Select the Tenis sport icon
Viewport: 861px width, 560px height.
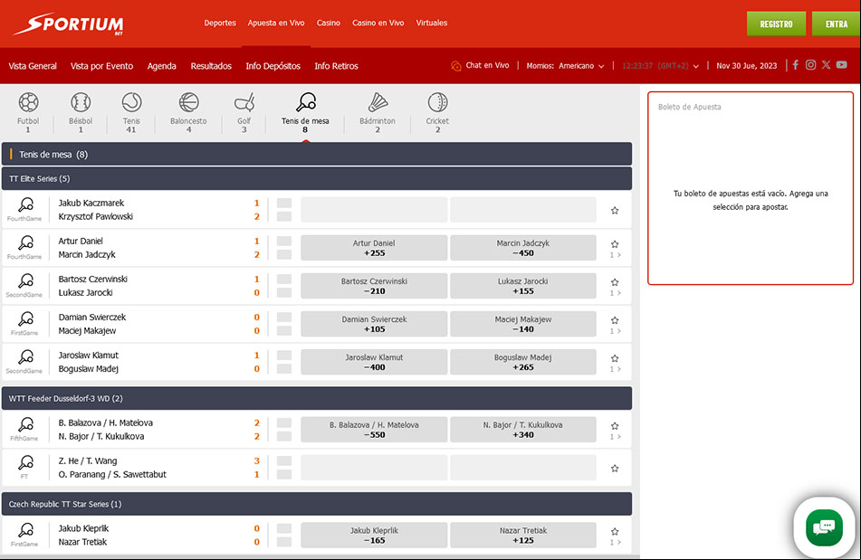coord(131,102)
